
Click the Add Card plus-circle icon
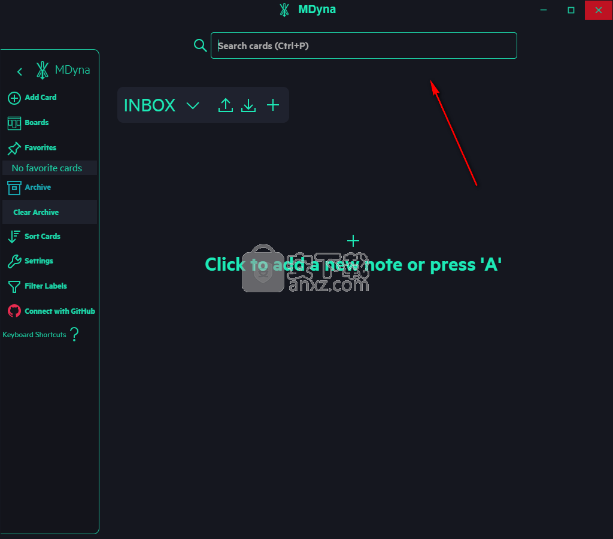tap(14, 98)
